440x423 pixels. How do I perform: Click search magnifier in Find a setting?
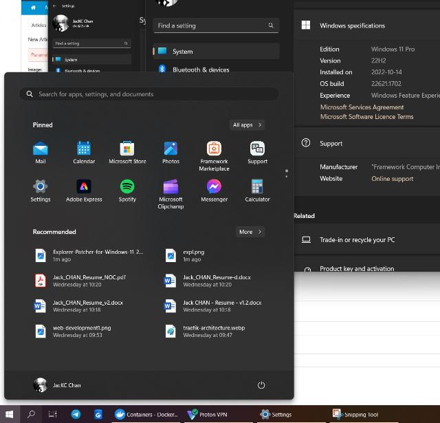pos(270,25)
